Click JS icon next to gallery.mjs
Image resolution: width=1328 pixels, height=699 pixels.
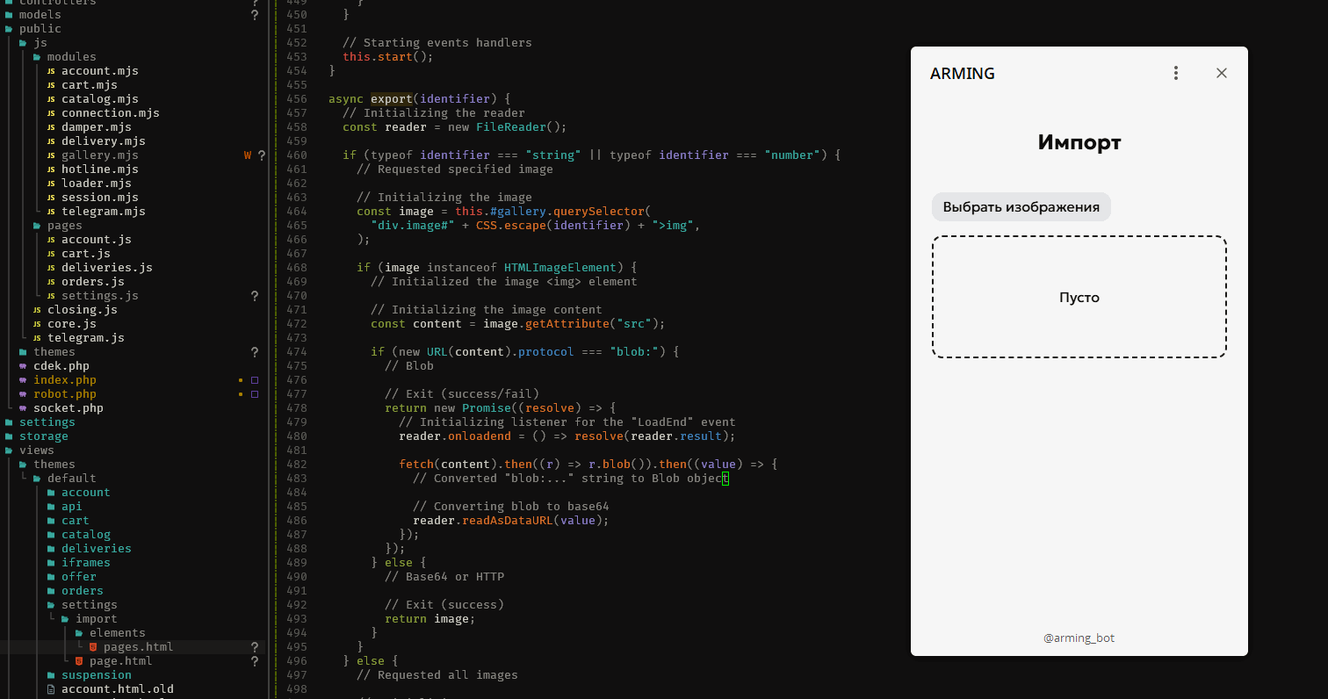tap(51, 155)
